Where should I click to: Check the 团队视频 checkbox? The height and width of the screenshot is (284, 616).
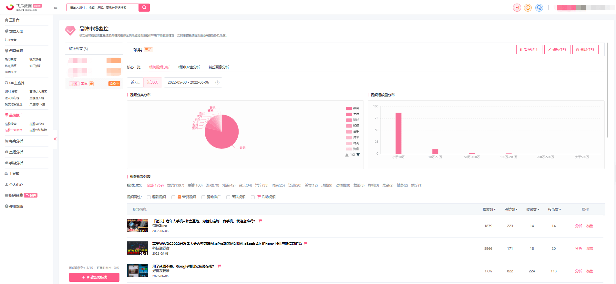(228, 197)
